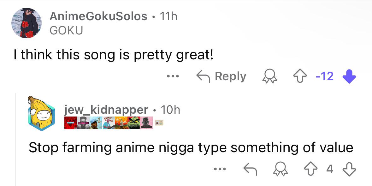
Task: Open more options for AnimeGokuSolos's comment
Action: [x=174, y=77]
